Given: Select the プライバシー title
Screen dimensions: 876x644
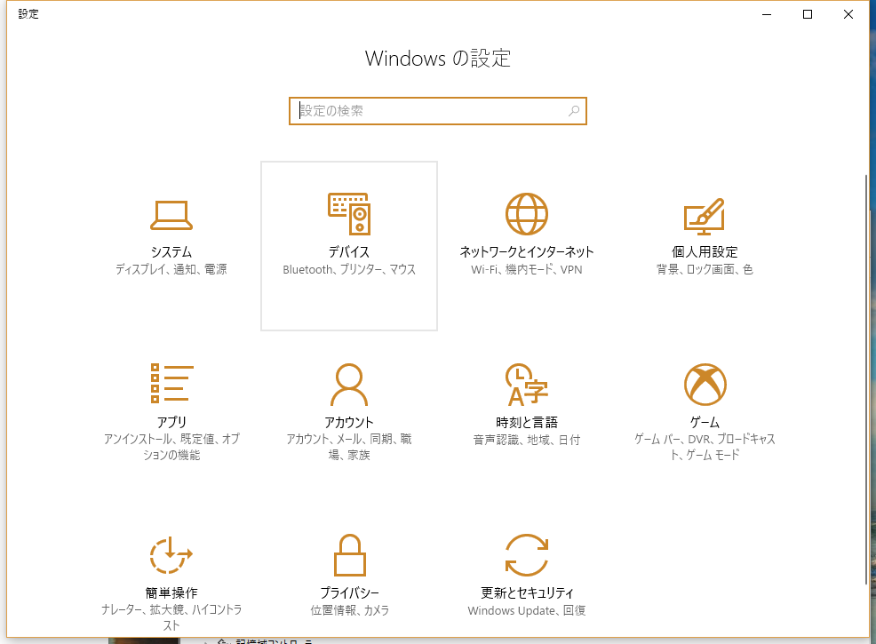Looking at the screenshot, I should tap(350, 592).
